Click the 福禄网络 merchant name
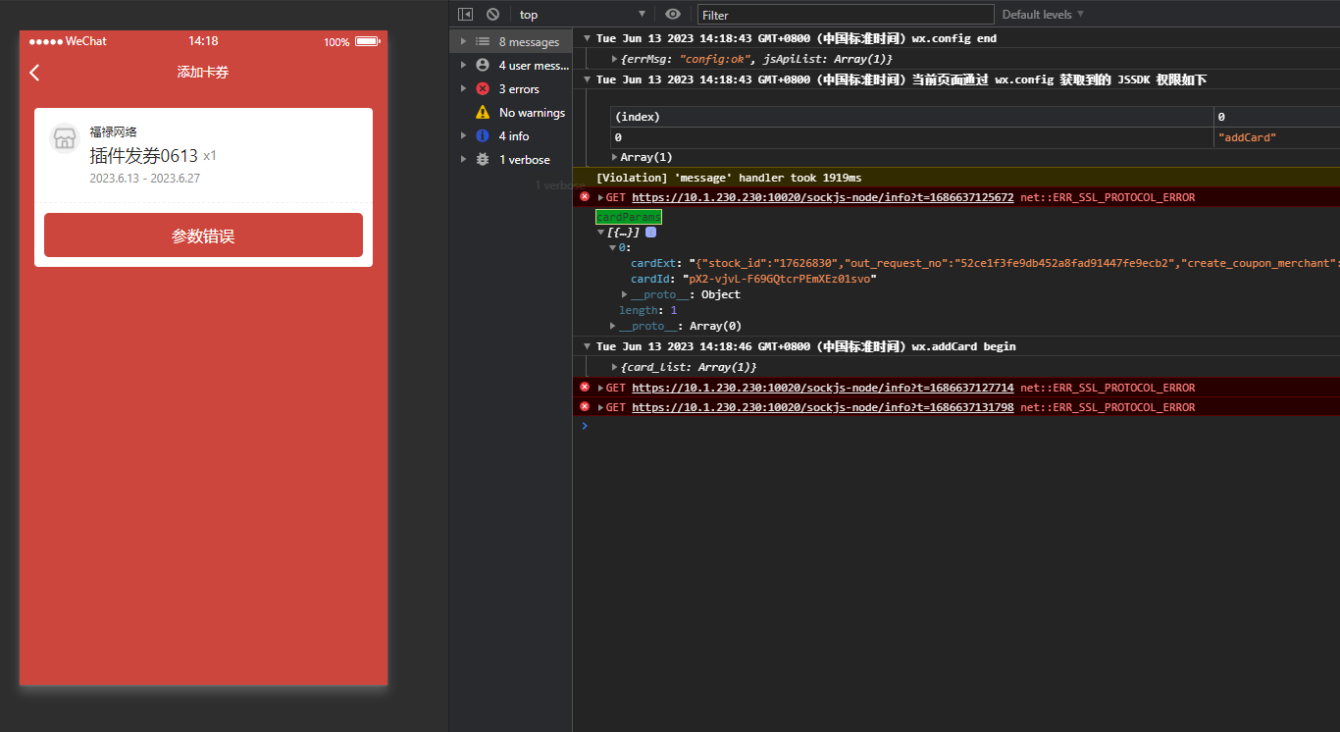This screenshot has width=1340, height=732. pyautogui.click(x=113, y=131)
